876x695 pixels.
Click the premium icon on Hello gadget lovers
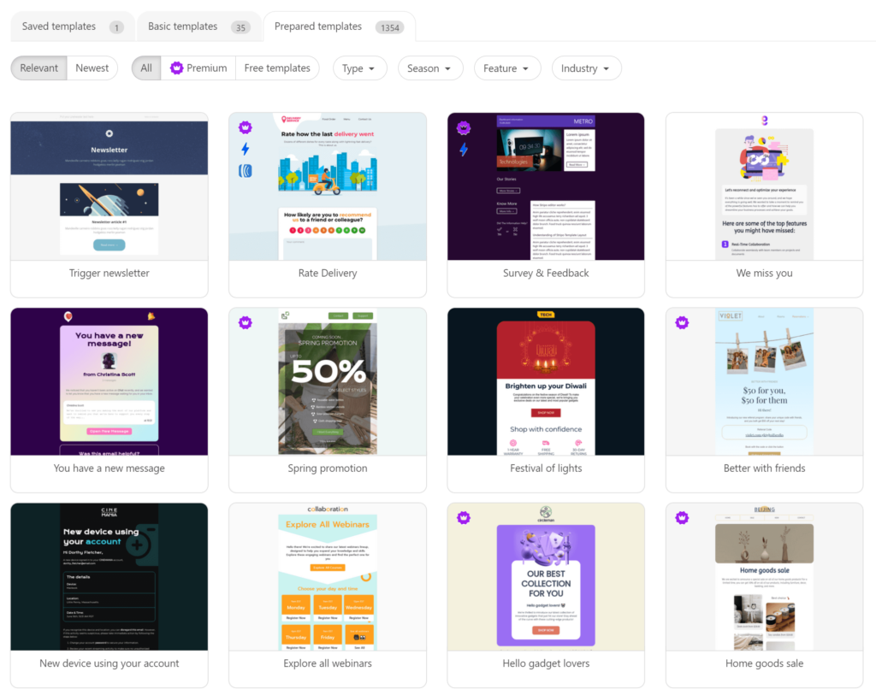(x=464, y=517)
